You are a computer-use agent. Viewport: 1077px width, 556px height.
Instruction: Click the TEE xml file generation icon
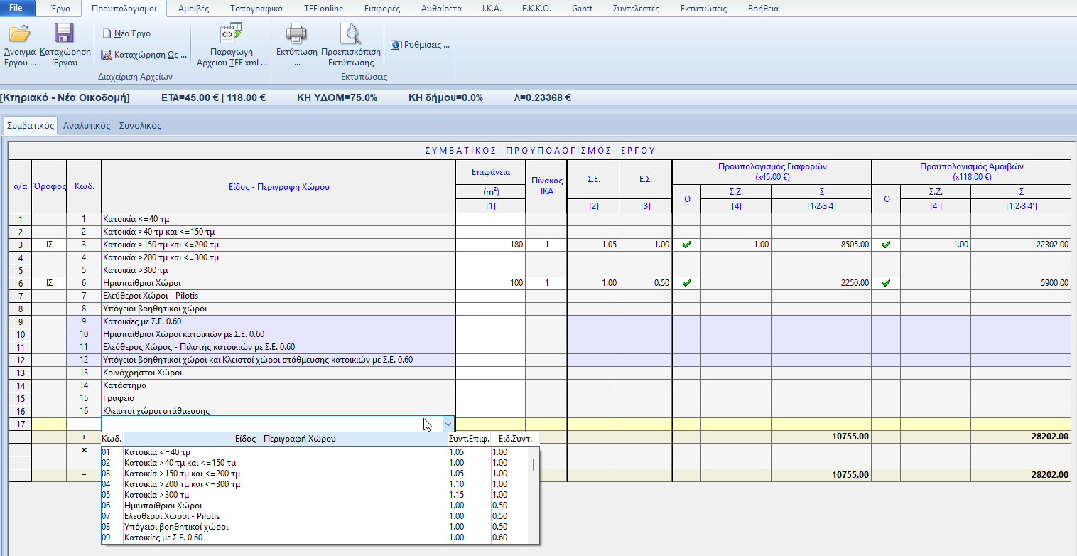231,33
